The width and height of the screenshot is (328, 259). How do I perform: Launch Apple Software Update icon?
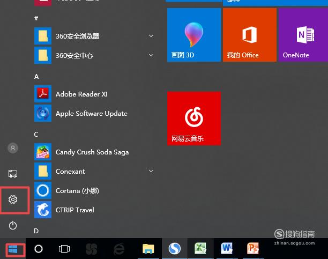pos(43,113)
